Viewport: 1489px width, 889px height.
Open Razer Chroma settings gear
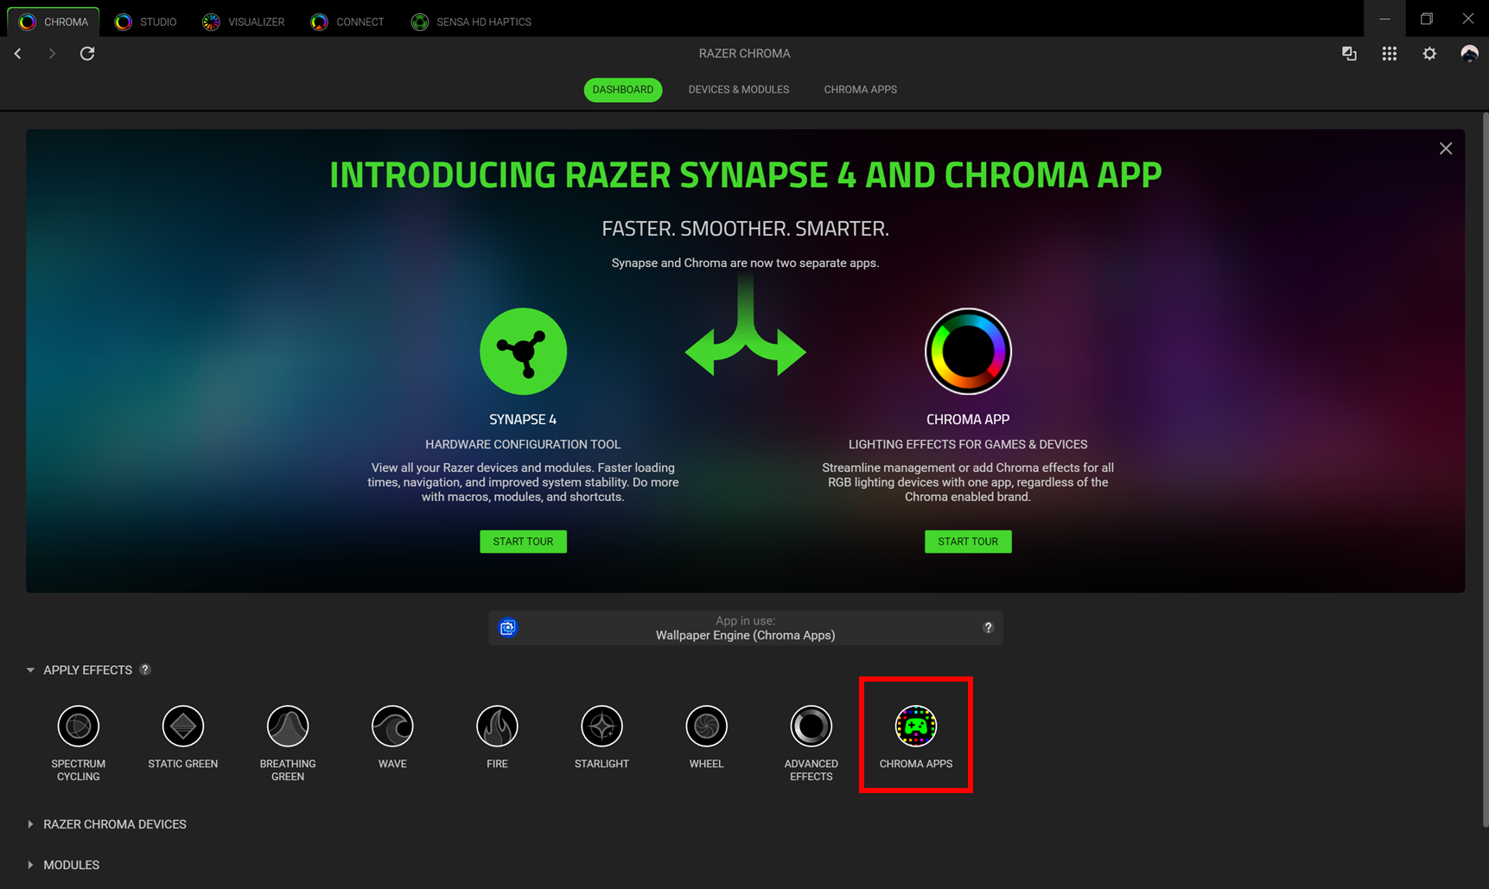tap(1429, 53)
